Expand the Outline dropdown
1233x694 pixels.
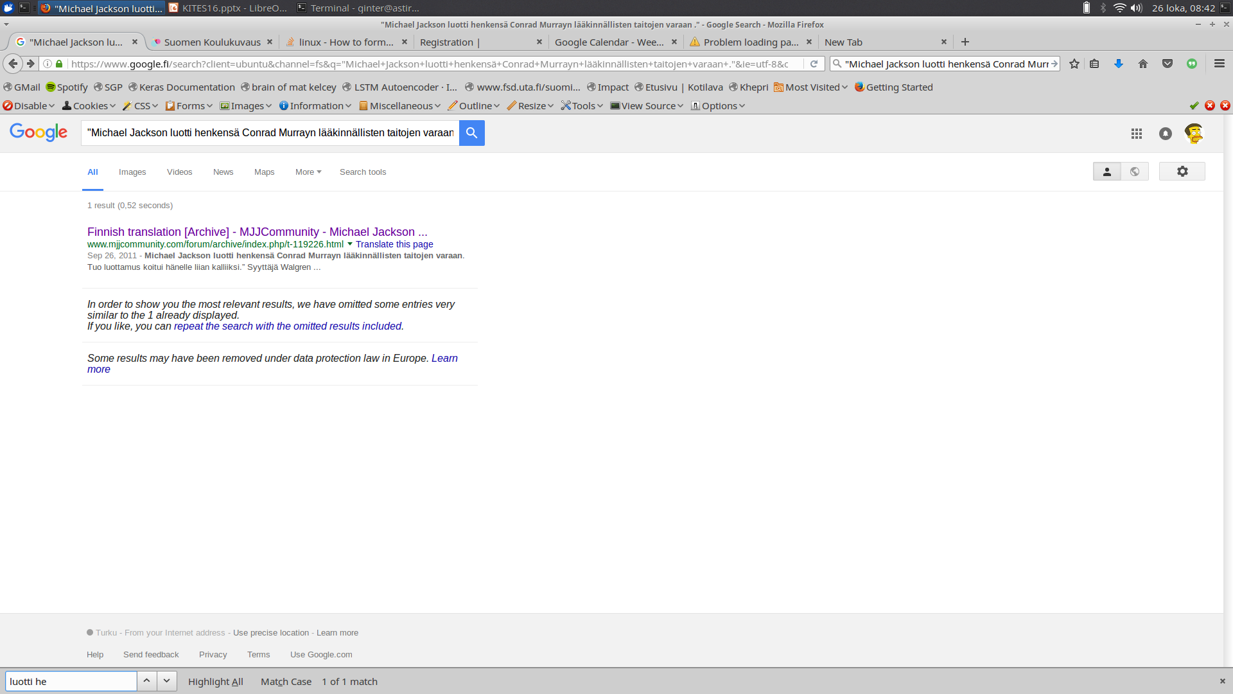pyautogui.click(x=474, y=105)
